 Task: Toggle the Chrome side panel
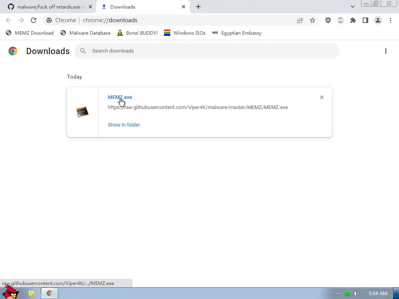click(365, 20)
